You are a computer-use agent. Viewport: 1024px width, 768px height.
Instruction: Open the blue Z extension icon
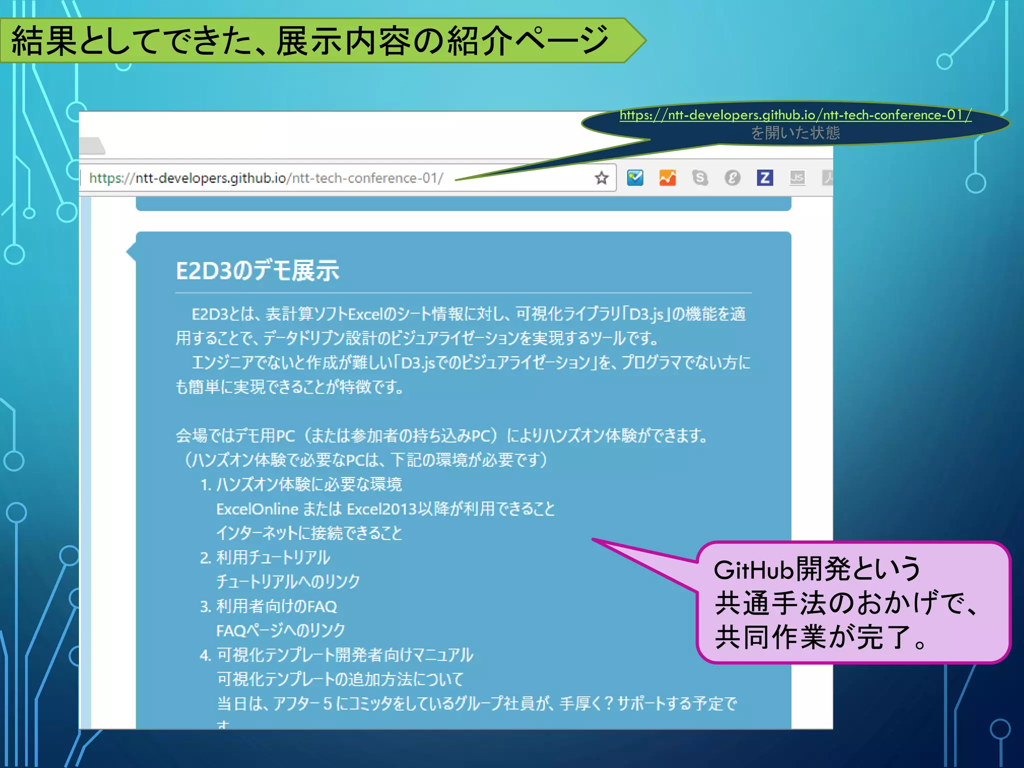[765, 177]
